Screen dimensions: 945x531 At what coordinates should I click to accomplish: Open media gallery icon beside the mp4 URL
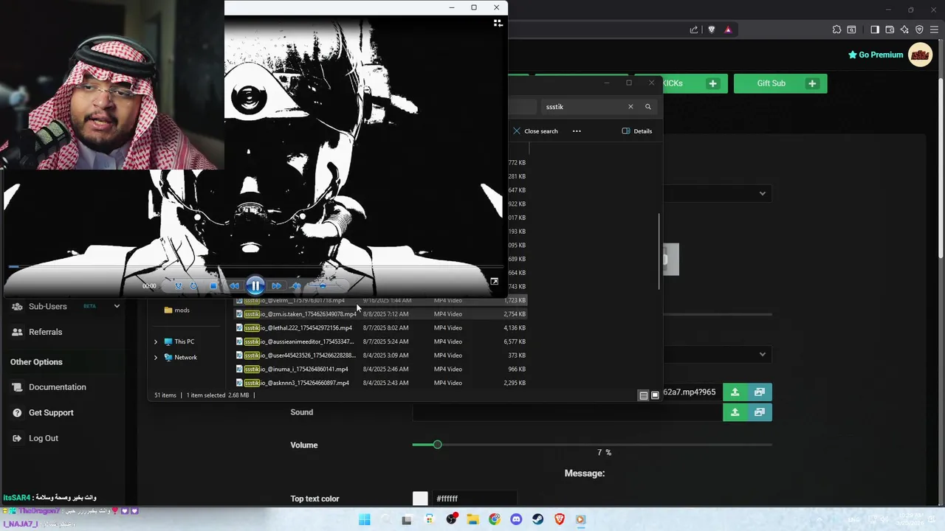coord(760,392)
